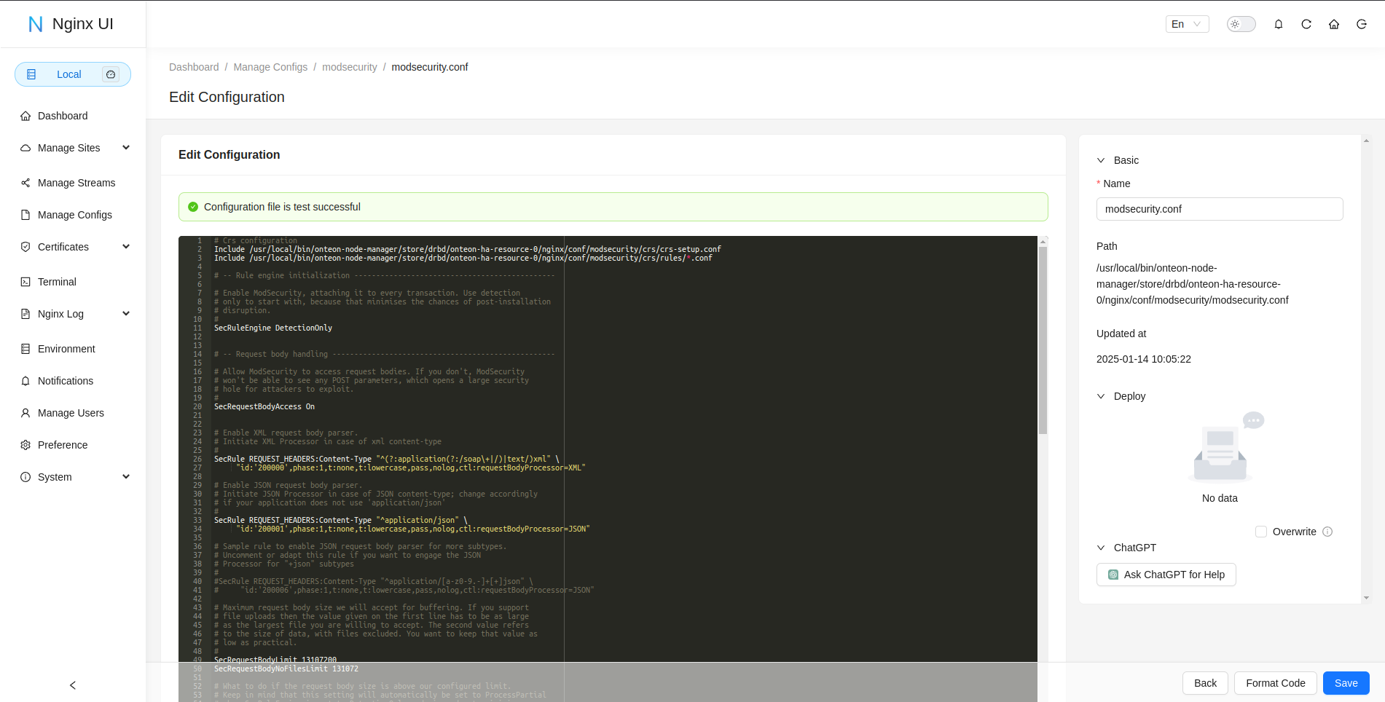The width and height of the screenshot is (1385, 702).
Task: Collapse the Deploy section
Action: (1101, 396)
